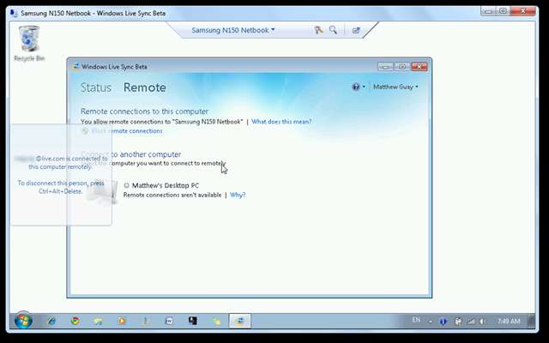Click the Show desktop button at the taskbar end

pyautogui.click(x=531, y=321)
